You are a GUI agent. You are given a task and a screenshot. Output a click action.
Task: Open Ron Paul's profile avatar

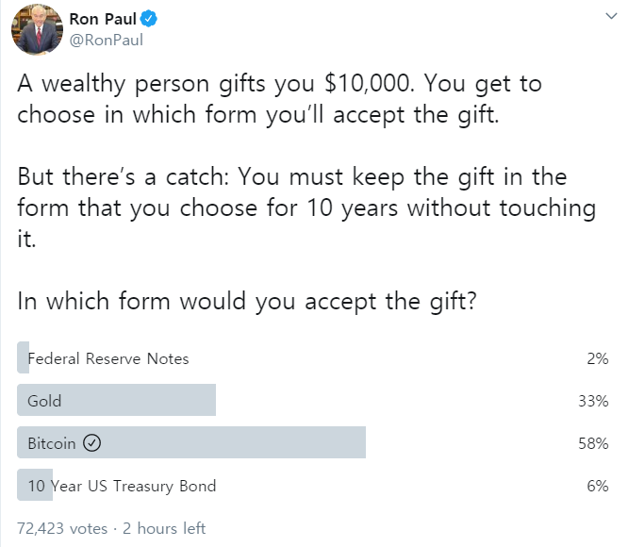[x=37, y=29]
